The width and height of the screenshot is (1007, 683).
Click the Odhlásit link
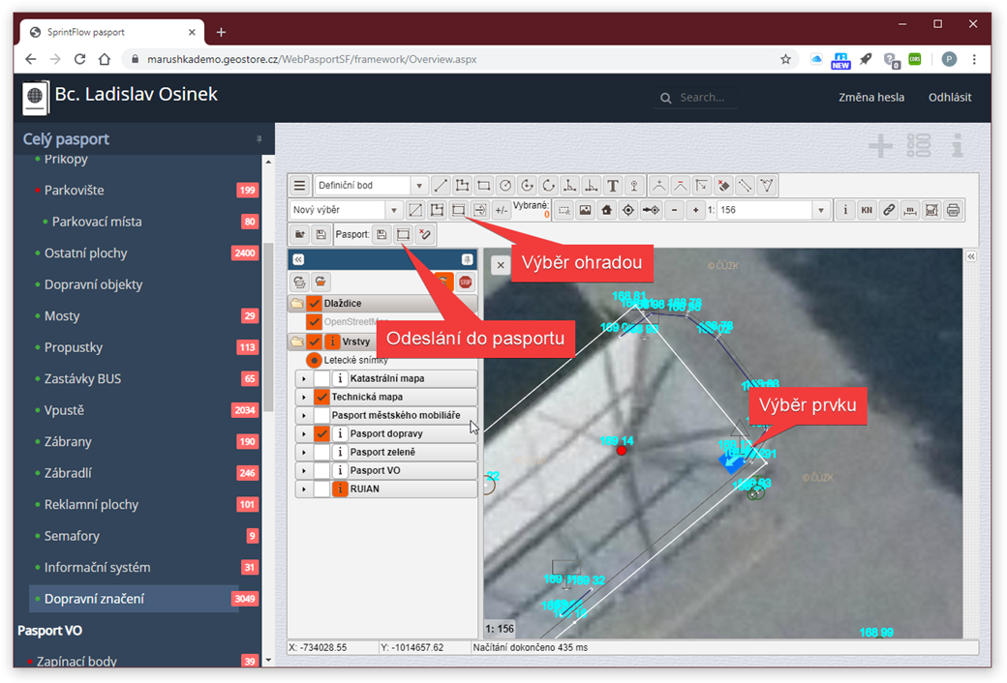(x=949, y=97)
